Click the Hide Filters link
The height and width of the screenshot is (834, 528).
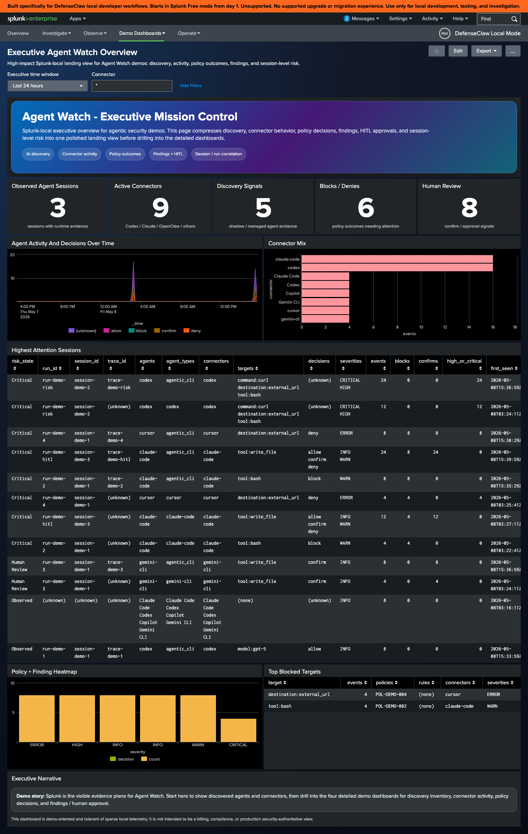coord(191,86)
